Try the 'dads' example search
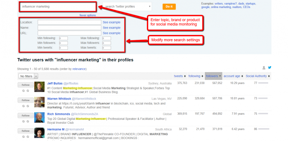Image resolution: width=288 pixels, height=141 pixels. (242, 4)
